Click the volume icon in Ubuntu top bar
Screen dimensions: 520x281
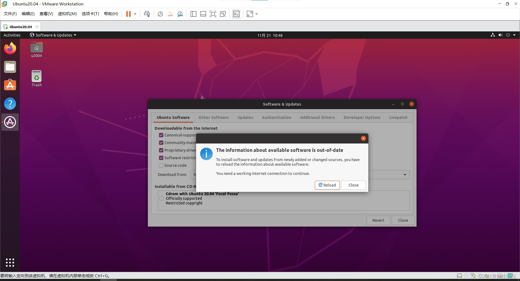tap(500, 35)
